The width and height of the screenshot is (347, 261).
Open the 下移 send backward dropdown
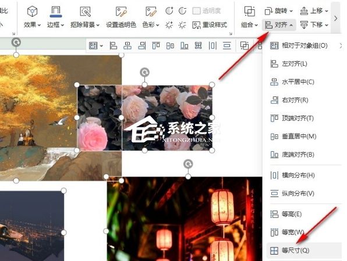pos(314,25)
